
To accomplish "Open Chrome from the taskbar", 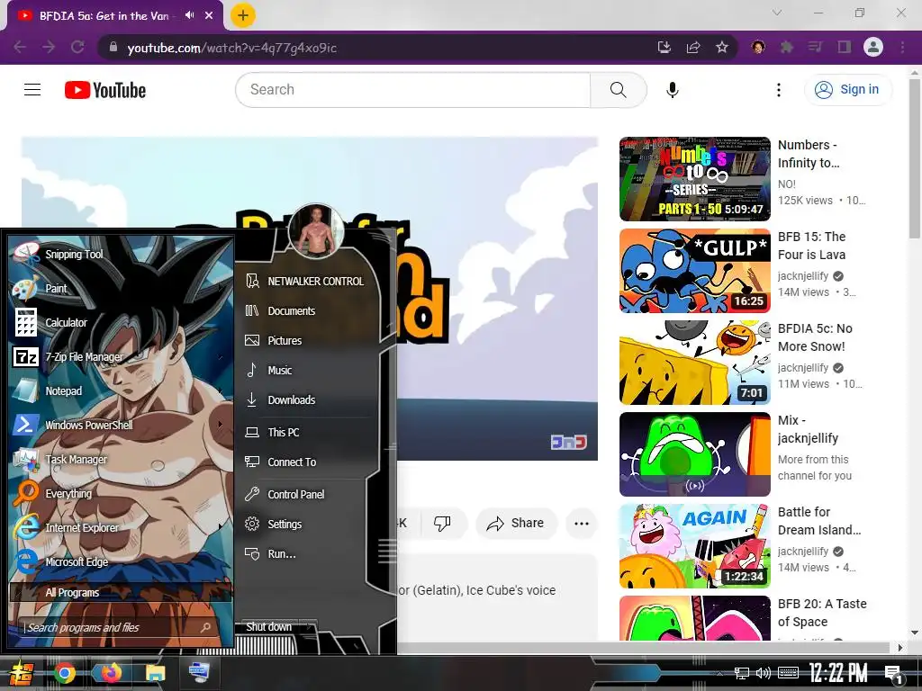I will 65,673.
